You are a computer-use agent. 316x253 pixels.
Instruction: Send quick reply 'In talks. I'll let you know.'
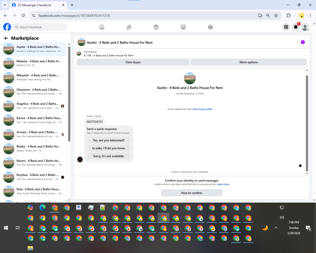coord(109,148)
